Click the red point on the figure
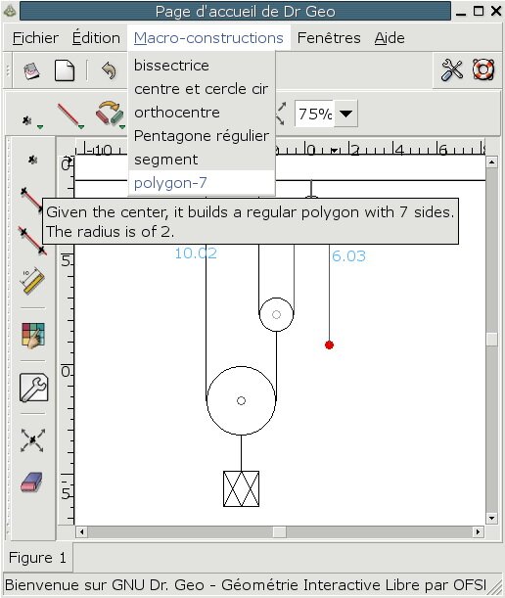The width and height of the screenshot is (505, 598). (x=329, y=345)
